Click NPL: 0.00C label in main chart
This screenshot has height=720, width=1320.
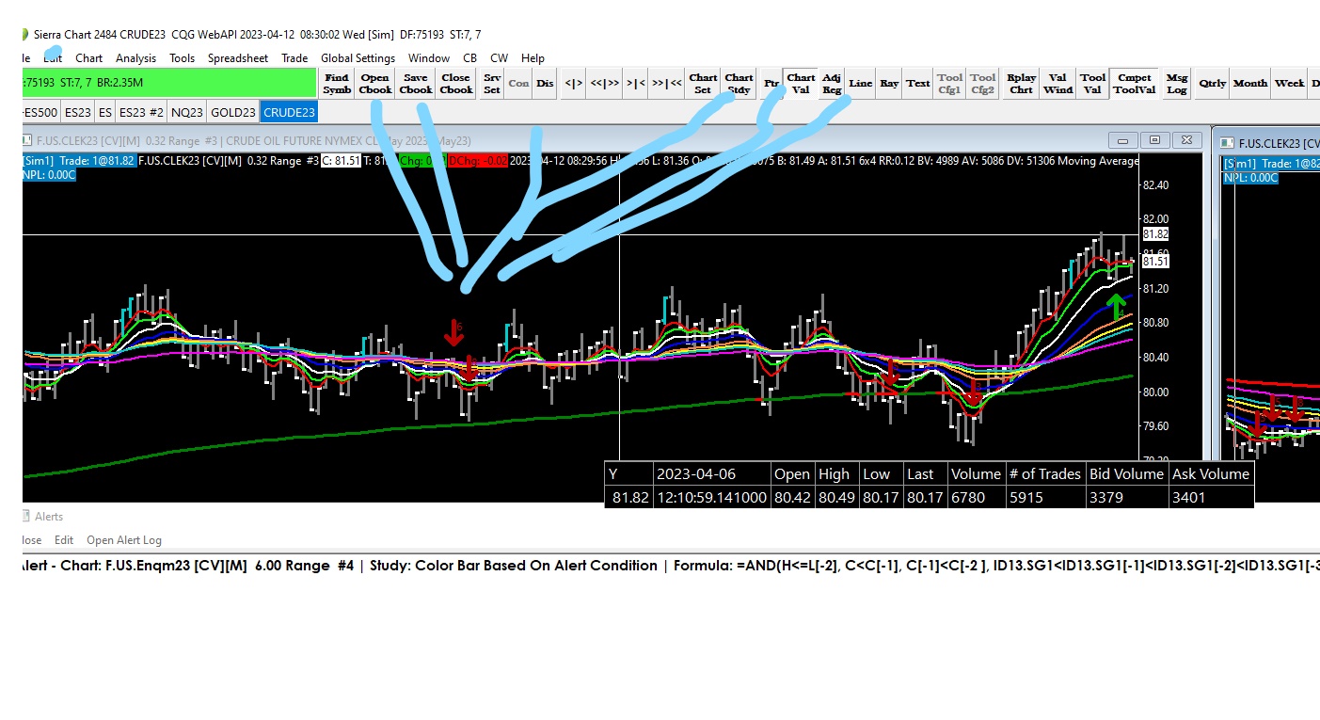[50, 175]
